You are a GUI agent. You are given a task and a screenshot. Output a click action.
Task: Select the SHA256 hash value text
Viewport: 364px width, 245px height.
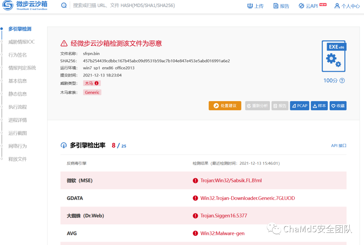tap(156, 61)
